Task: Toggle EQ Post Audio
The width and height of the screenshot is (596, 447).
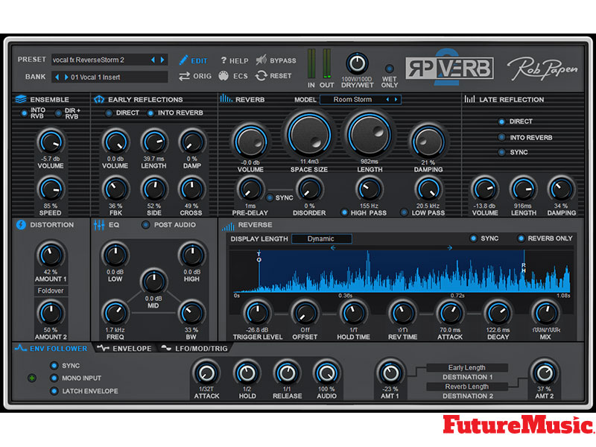Action: (x=145, y=225)
